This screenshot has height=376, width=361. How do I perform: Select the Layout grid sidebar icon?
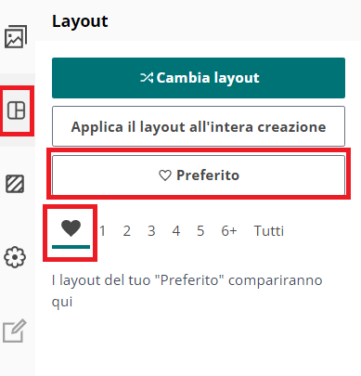pyautogui.click(x=16, y=110)
